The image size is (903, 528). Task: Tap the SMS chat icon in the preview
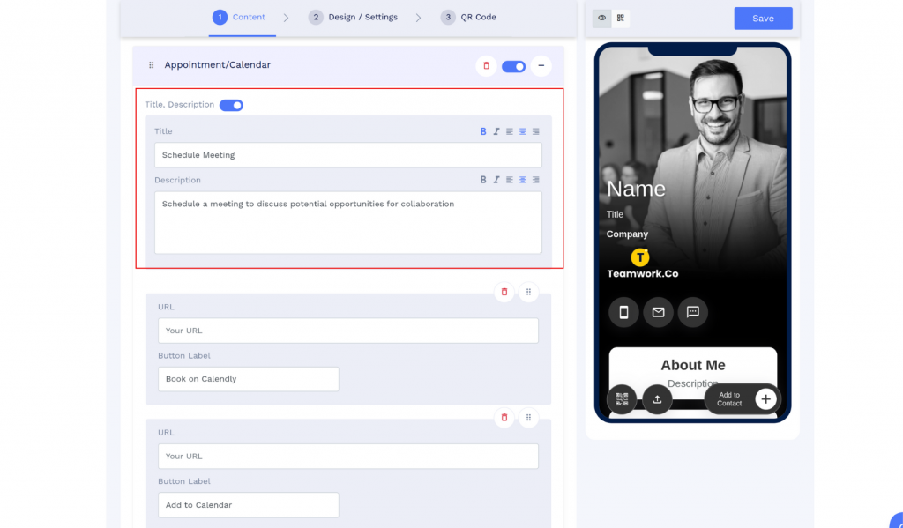[693, 312]
